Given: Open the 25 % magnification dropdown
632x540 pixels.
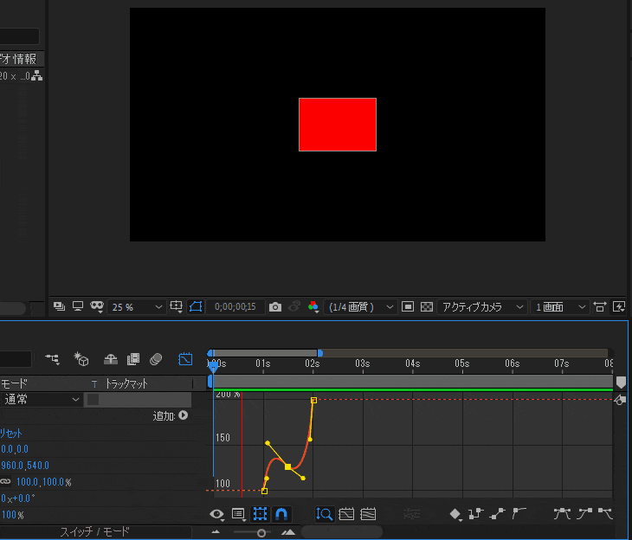Looking at the screenshot, I should click(x=136, y=307).
